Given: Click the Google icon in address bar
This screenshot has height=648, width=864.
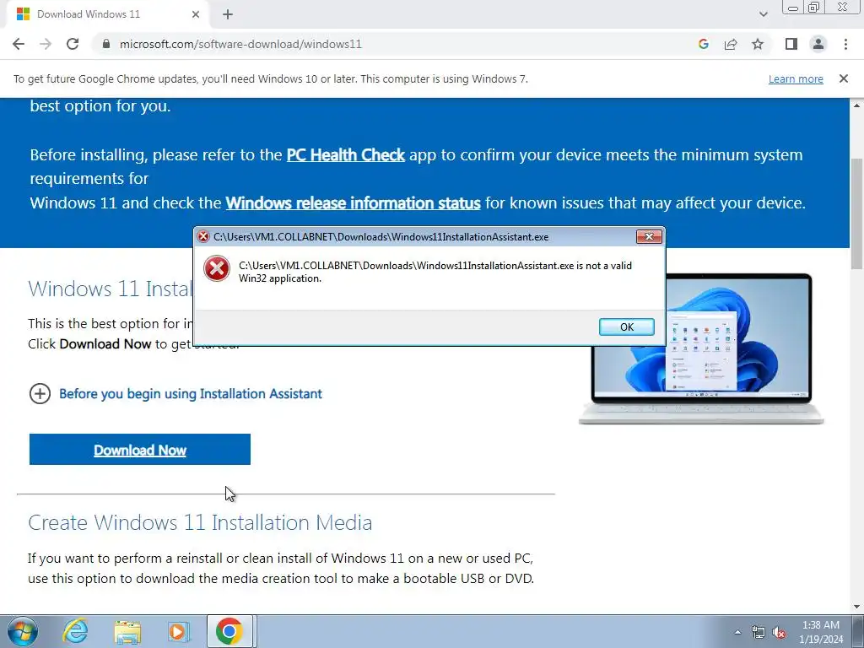Looking at the screenshot, I should (703, 44).
